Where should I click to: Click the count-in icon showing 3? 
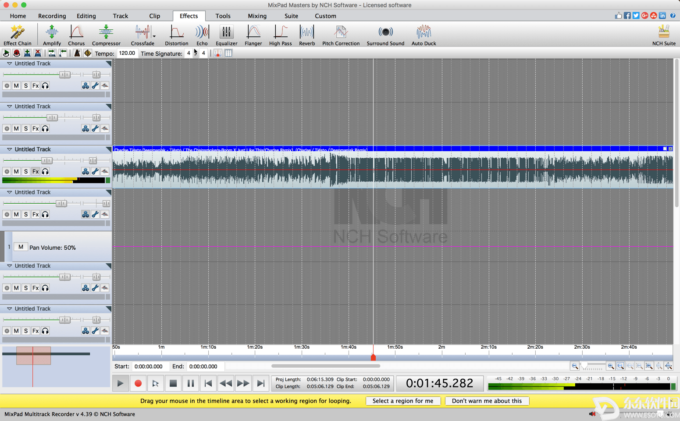88,53
